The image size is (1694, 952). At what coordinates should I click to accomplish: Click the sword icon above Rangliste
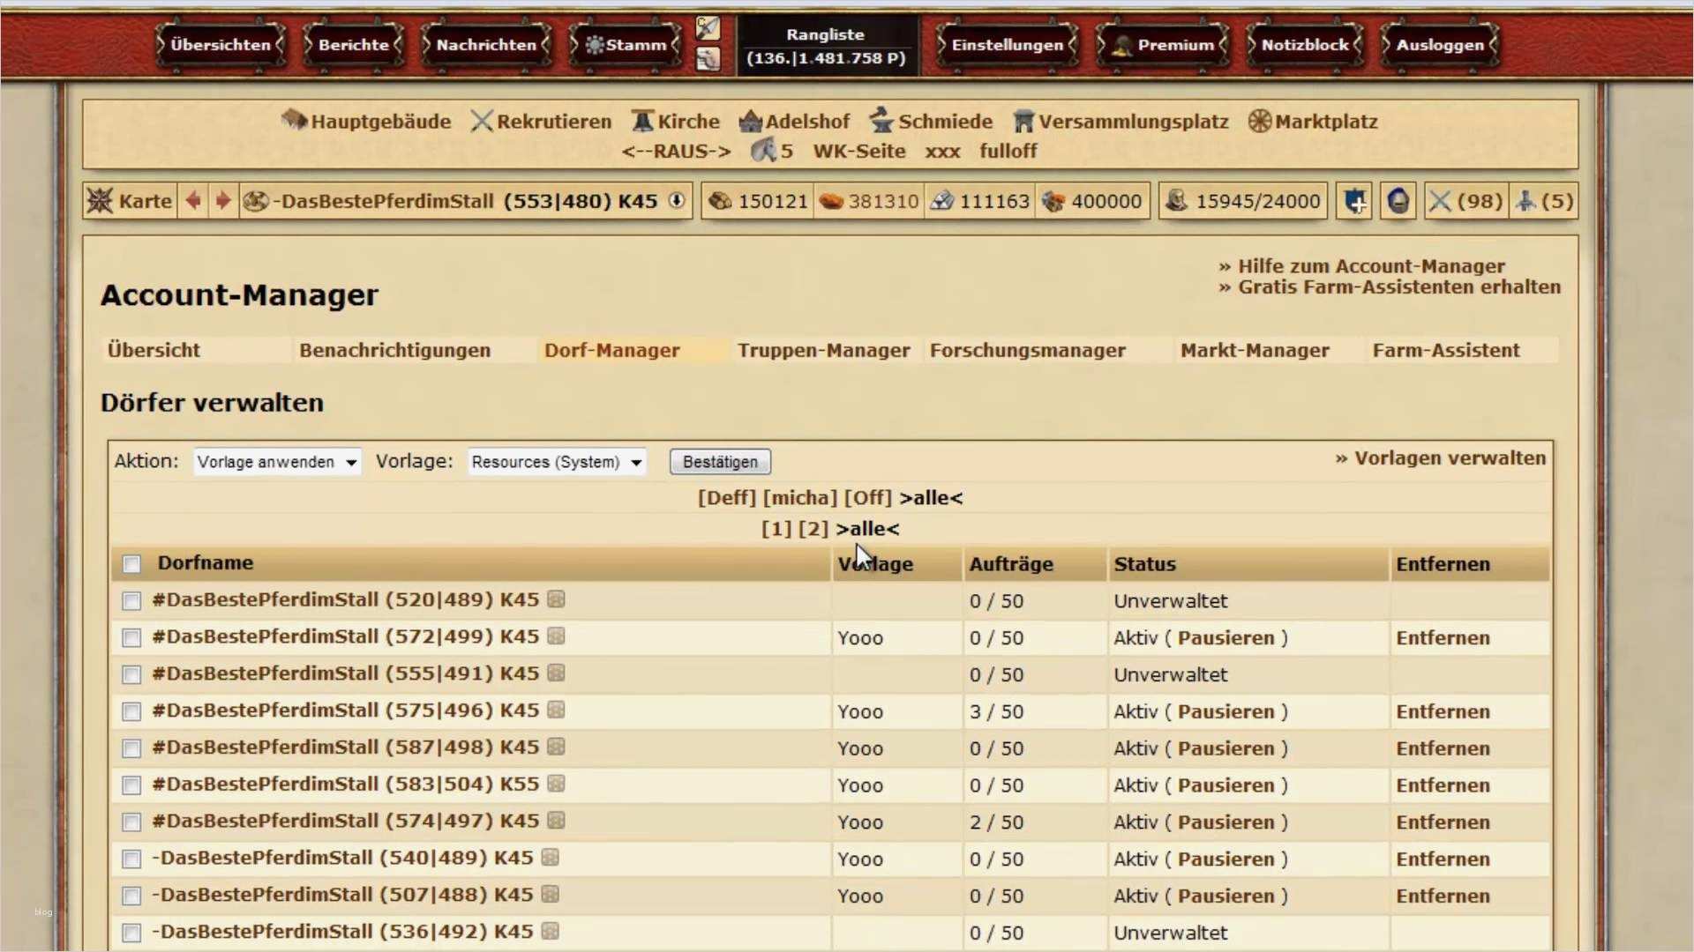click(x=708, y=28)
